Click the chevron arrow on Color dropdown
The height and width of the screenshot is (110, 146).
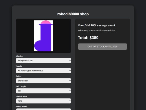[70, 81]
